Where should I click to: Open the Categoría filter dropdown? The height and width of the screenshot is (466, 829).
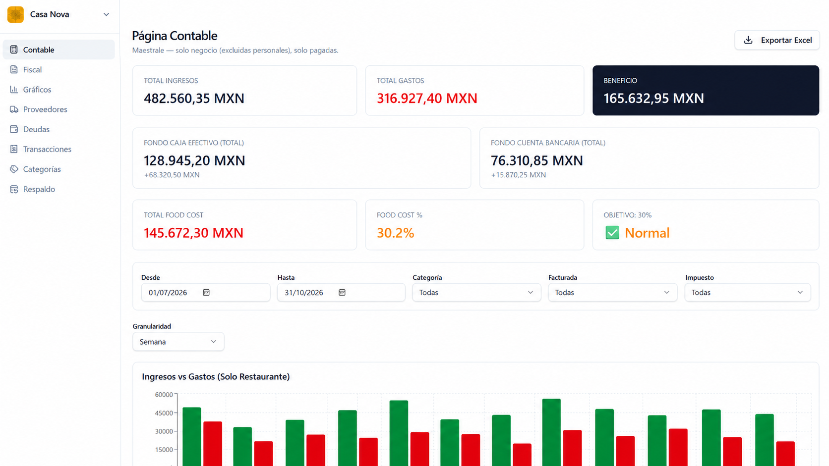click(x=476, y=293)
